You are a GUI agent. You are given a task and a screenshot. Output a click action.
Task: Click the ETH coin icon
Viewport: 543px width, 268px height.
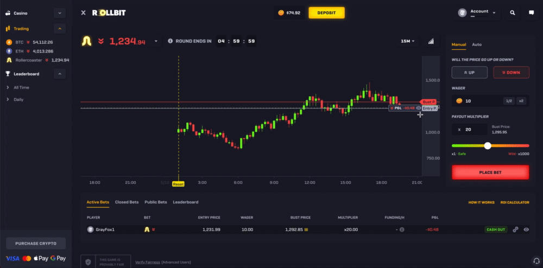click(x=9, y=51)
